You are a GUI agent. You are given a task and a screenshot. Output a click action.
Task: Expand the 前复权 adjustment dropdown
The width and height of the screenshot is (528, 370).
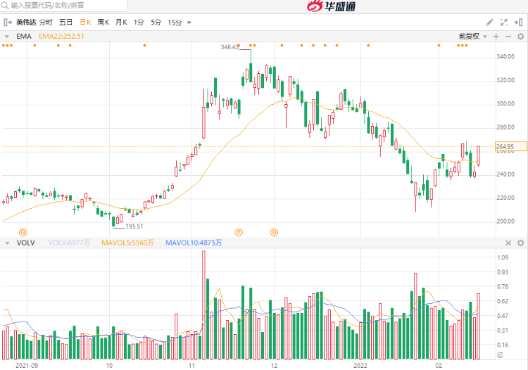coord(484,36)
